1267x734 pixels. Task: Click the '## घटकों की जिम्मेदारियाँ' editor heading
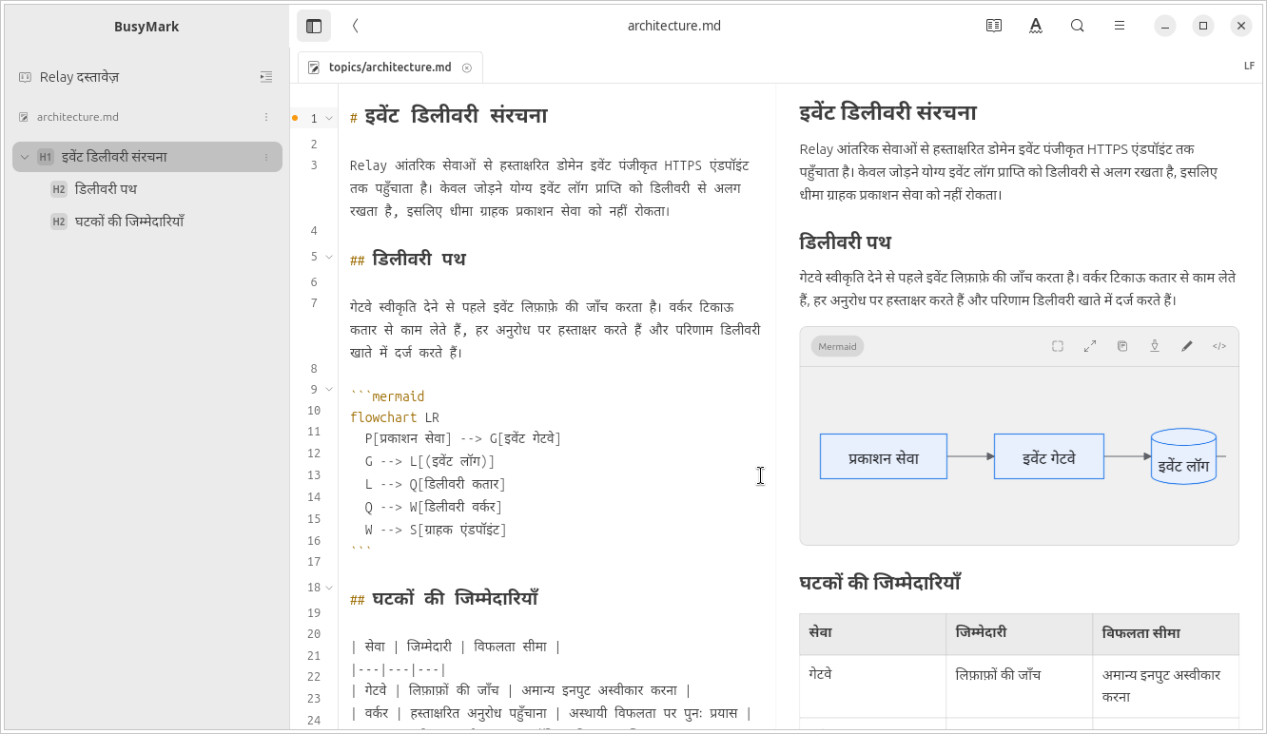tap(444, 599)
